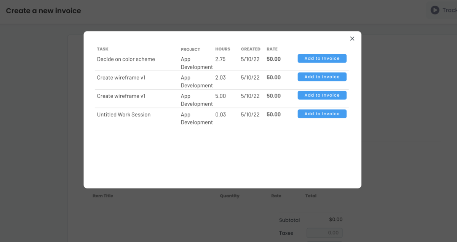Image resolution: width=457 pixels, height=242 pixels.
Task: Close the billable tasks dialog via X icon
Action: (x=352, y=38)
